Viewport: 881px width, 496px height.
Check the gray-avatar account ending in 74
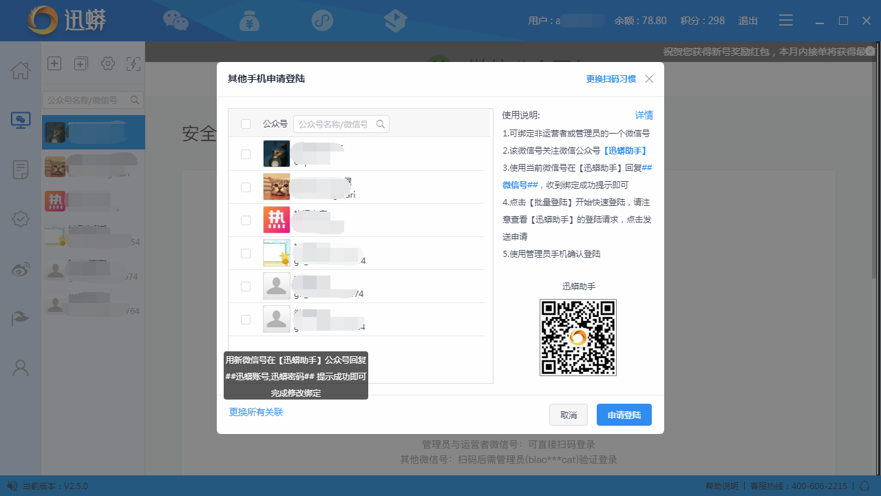coord(246,287)
